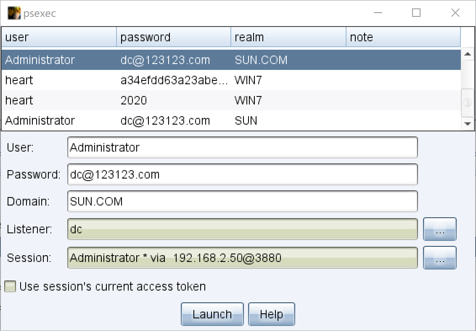Screen dimensions: 476x331
Task: Click the psexec window title icon
Action: point(14,13)
